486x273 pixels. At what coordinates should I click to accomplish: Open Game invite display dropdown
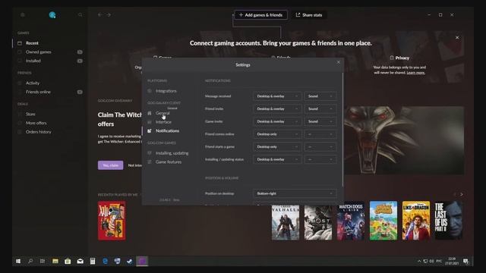pos(277,121)
